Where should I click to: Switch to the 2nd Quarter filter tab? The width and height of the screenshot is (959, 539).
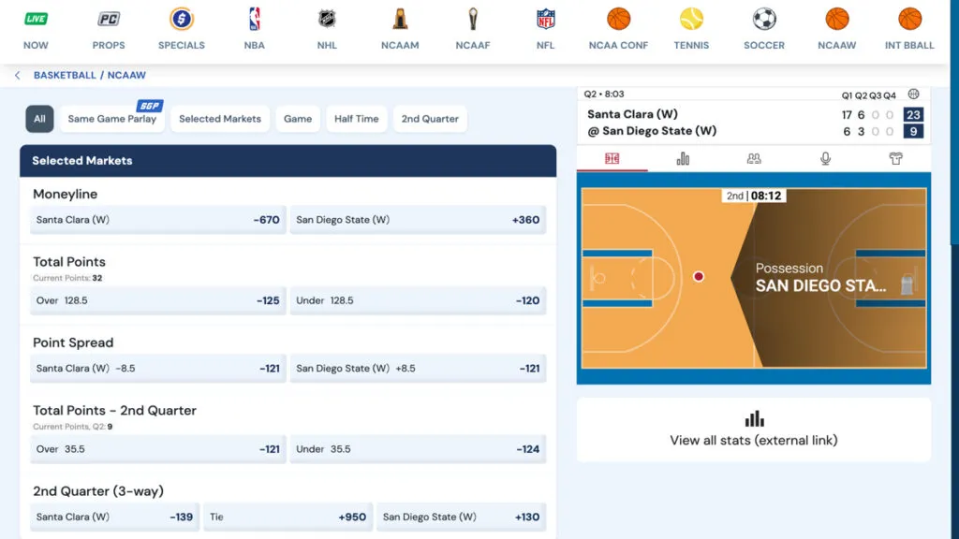[430, 119]
